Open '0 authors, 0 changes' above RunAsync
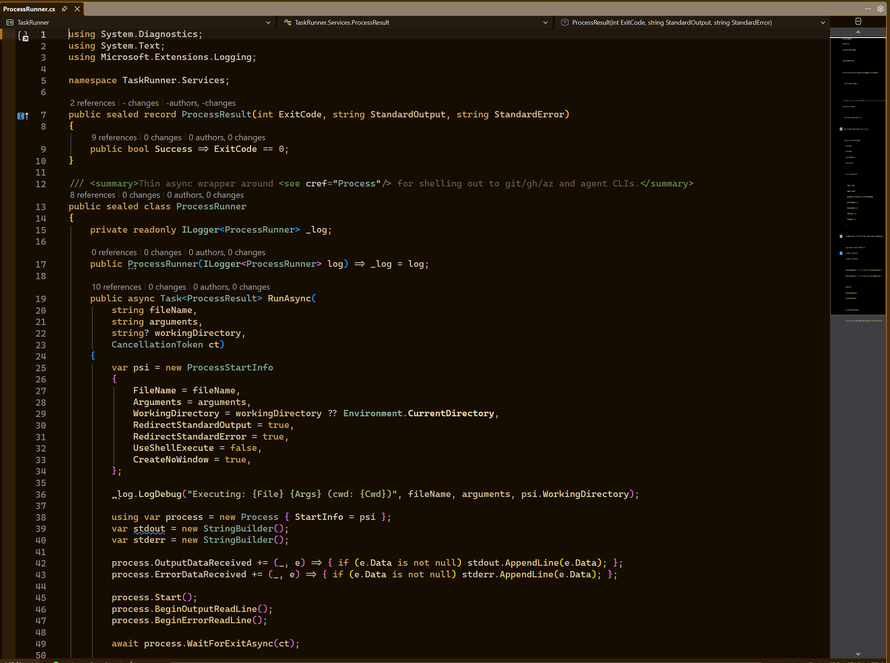Screen dimensions: 890x663 click(x=231, y=287)
